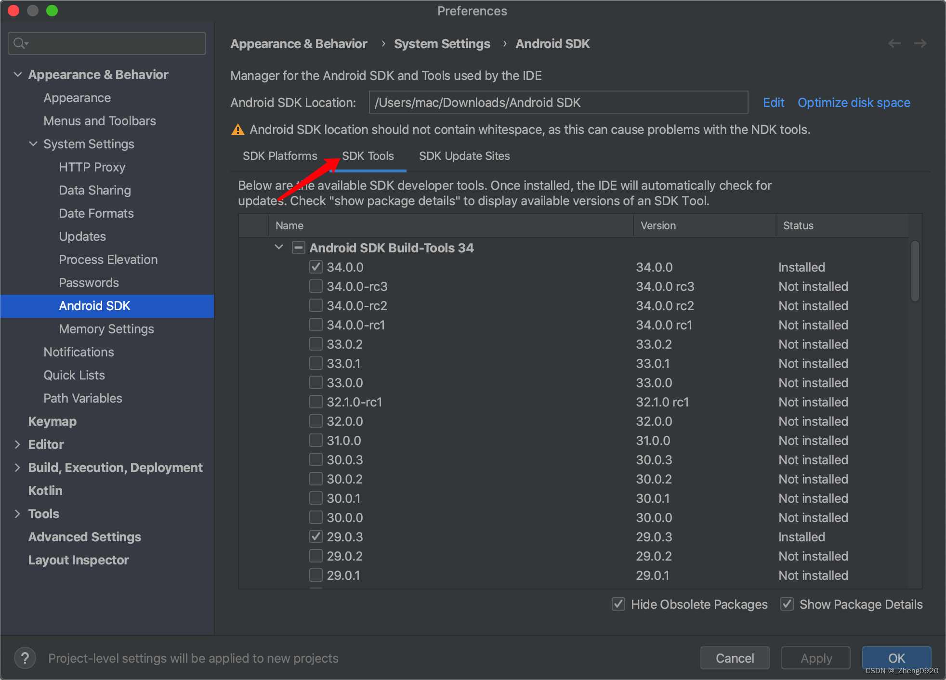The image size is (946, 680).
Task: Open the SDK Update Sites tab
Action: pyautogui.click(x=464, y=156)
